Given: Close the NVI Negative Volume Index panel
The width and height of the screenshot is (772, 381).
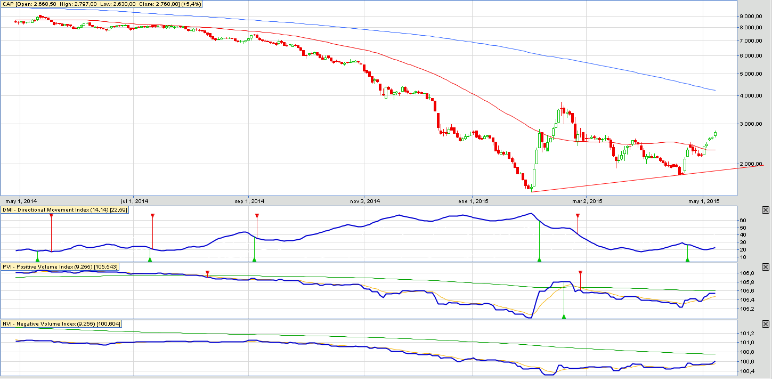Looking at the screenshot, I should [766, 324].
